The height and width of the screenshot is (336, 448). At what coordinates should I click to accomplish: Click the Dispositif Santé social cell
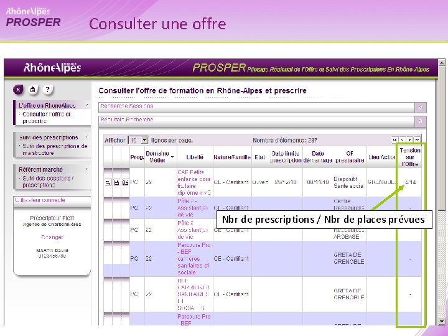(x=348, y=182)
